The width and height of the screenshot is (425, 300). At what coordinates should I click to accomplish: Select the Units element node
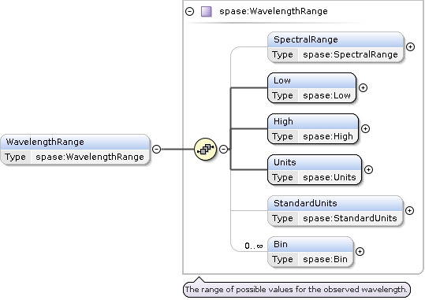(x=315, y=170)
